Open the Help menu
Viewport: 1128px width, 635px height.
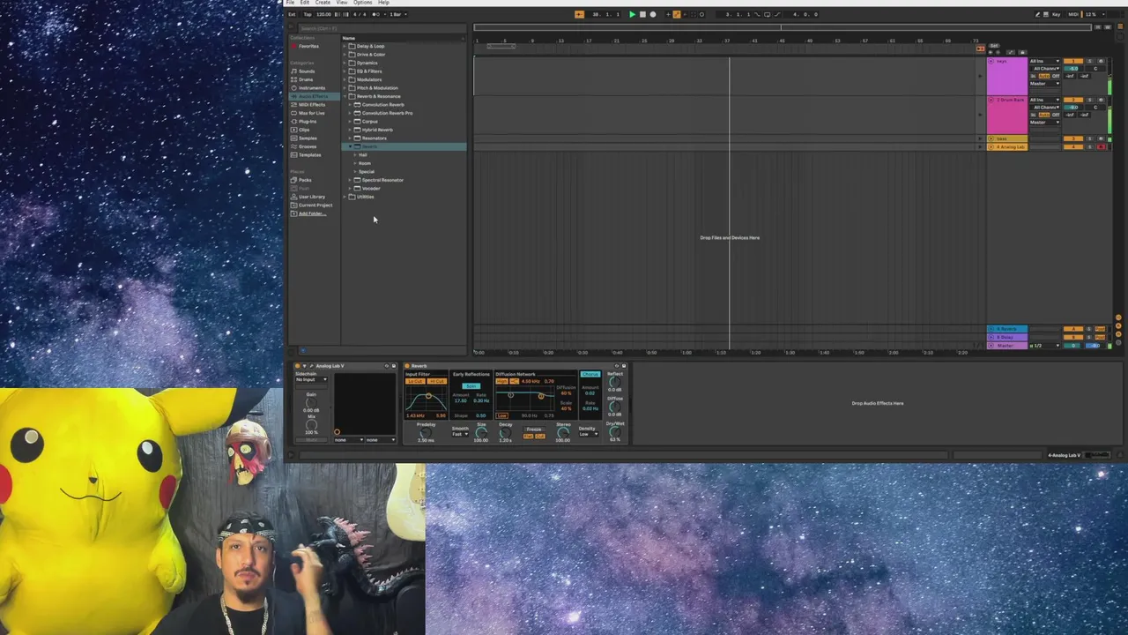383,3
